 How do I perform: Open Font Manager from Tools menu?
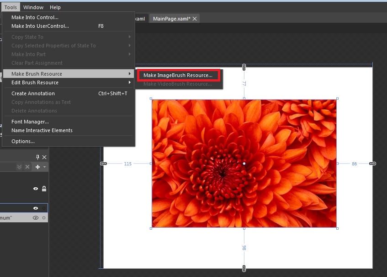click(x=30, y=122)
